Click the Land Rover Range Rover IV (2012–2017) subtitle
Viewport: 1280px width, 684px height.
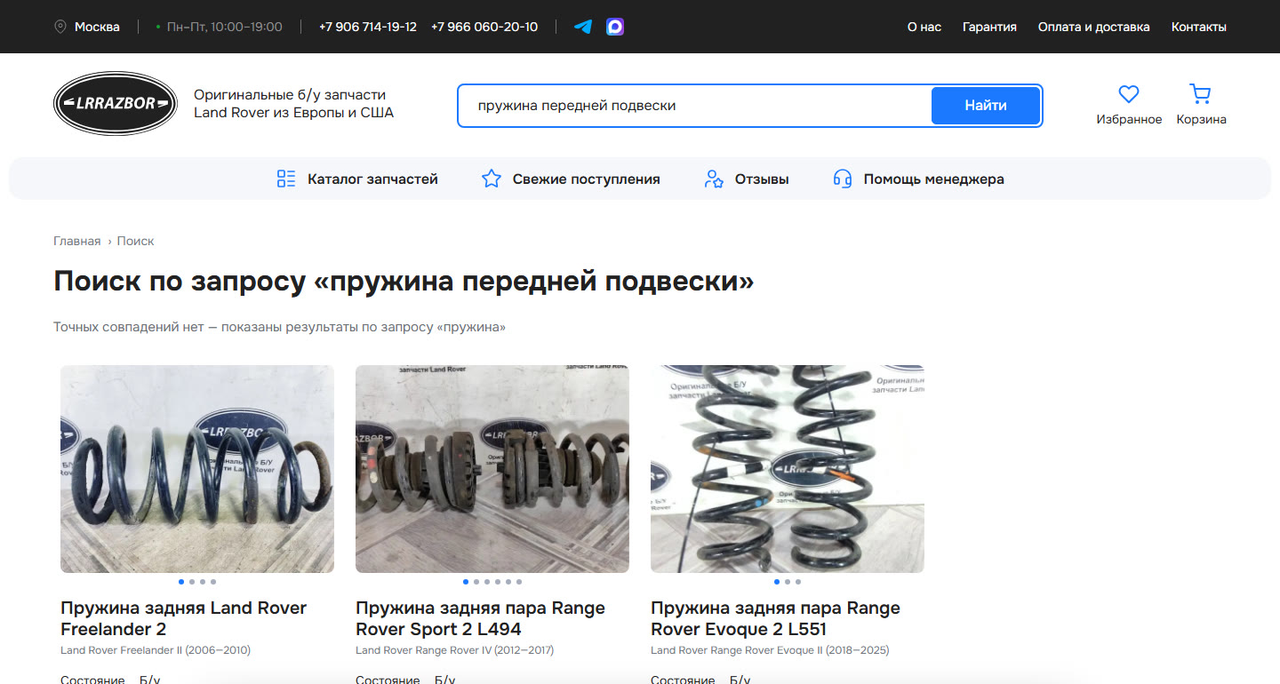(454, 650)
